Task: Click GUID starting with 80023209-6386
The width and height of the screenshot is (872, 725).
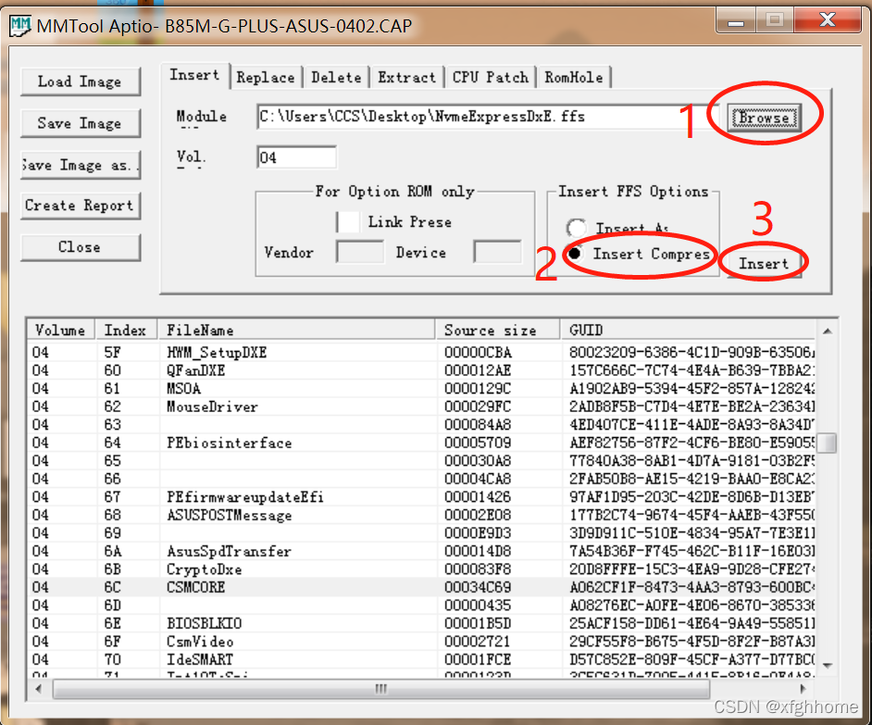Action: point(691,352)
